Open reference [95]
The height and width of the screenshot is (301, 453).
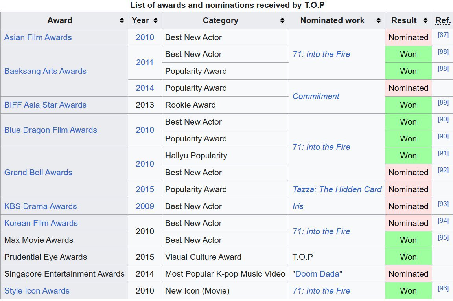click(443, 237)
